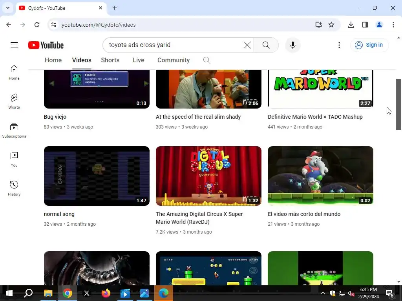Select the Gydofc - YouTube browser tab

tap(61, 8)
